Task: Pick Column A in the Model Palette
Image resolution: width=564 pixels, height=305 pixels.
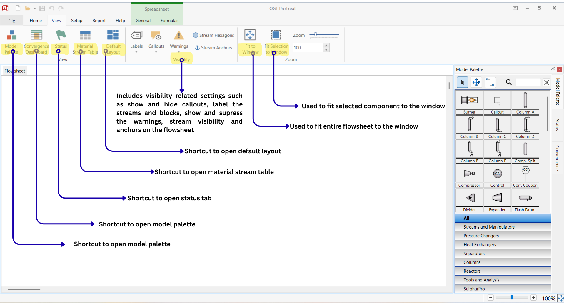Action: point(525,102)
